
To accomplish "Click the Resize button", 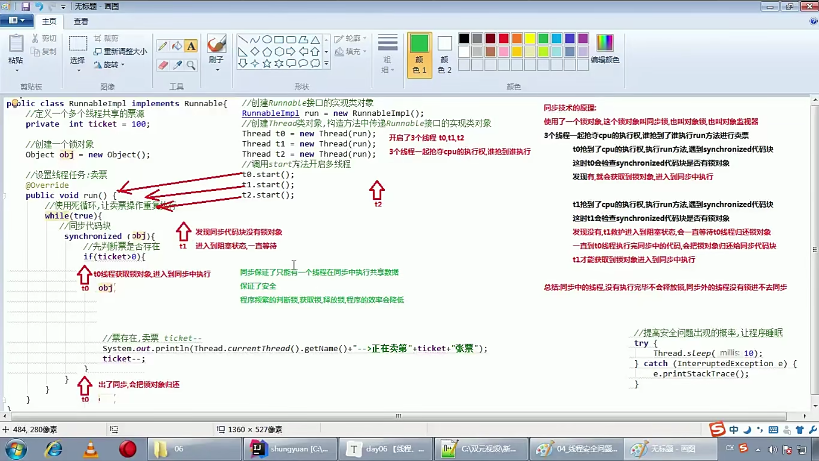I will [x=120, y=51].
